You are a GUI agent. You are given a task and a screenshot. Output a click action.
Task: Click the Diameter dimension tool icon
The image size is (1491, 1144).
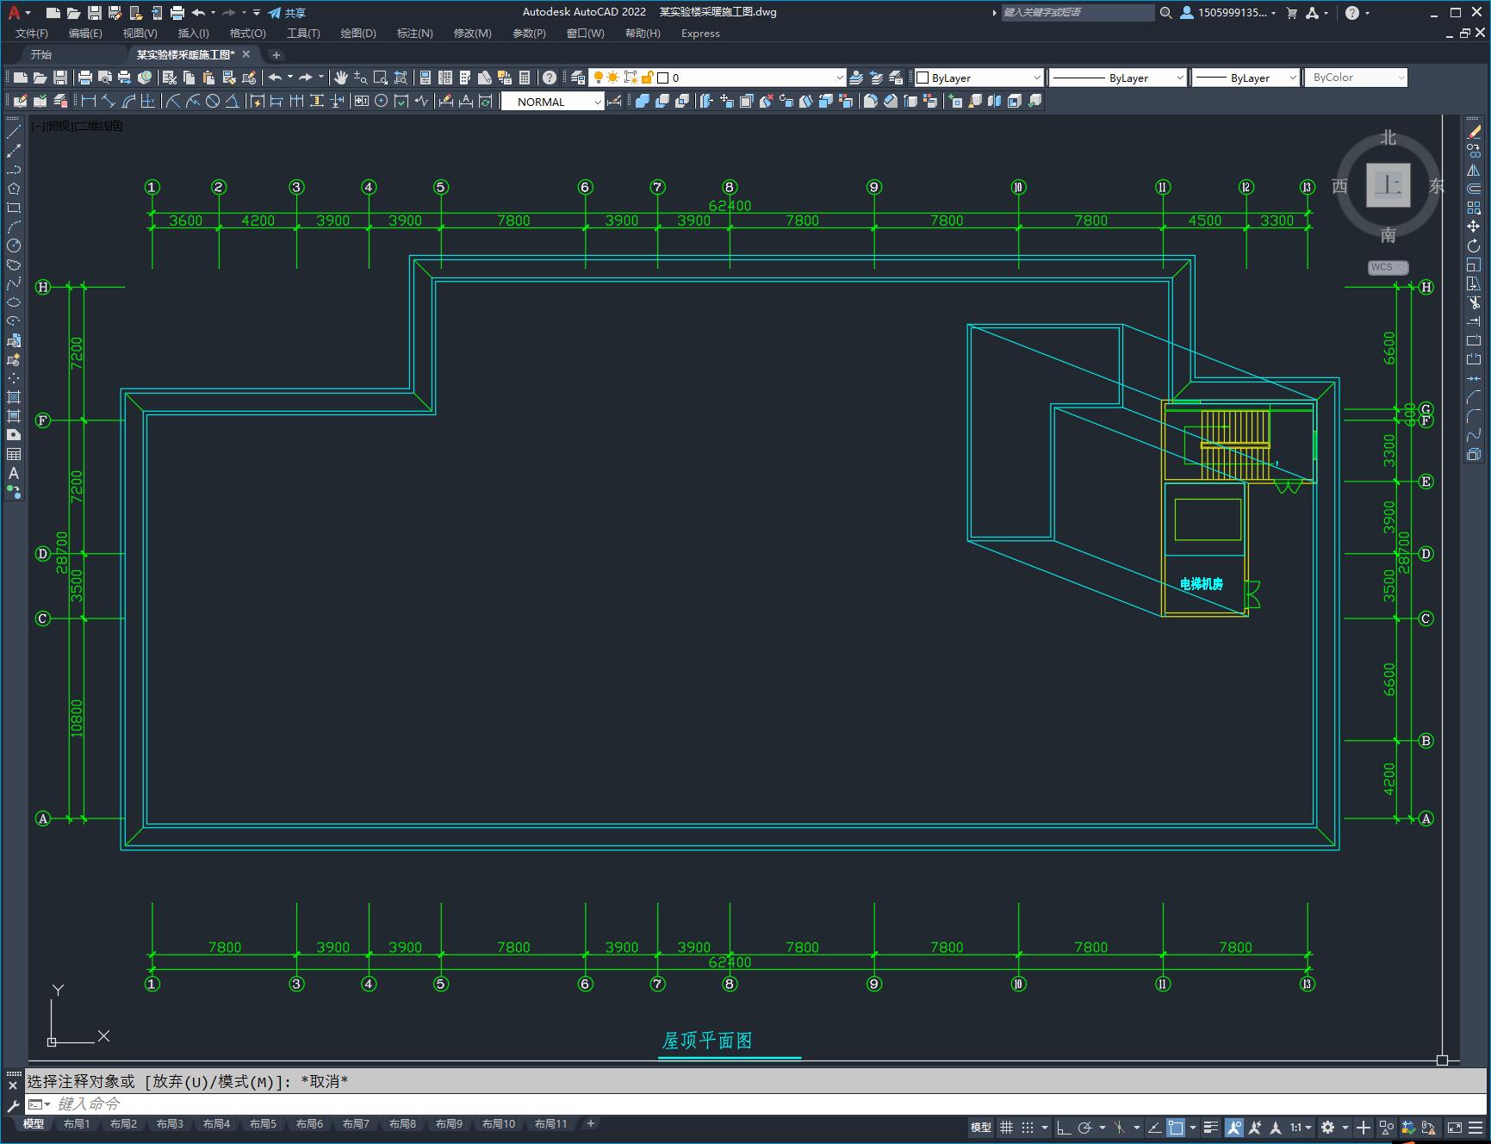[213, 101]
